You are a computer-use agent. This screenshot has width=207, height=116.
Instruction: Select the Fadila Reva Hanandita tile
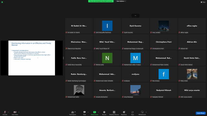point(79,58)
